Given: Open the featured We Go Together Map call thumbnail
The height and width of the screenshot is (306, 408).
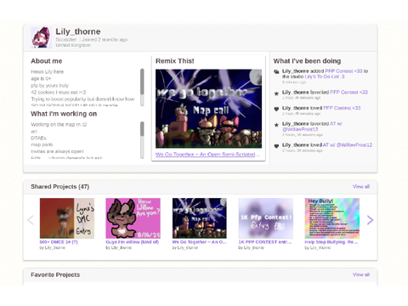Looking at the screenshot, I should (208, 109).
